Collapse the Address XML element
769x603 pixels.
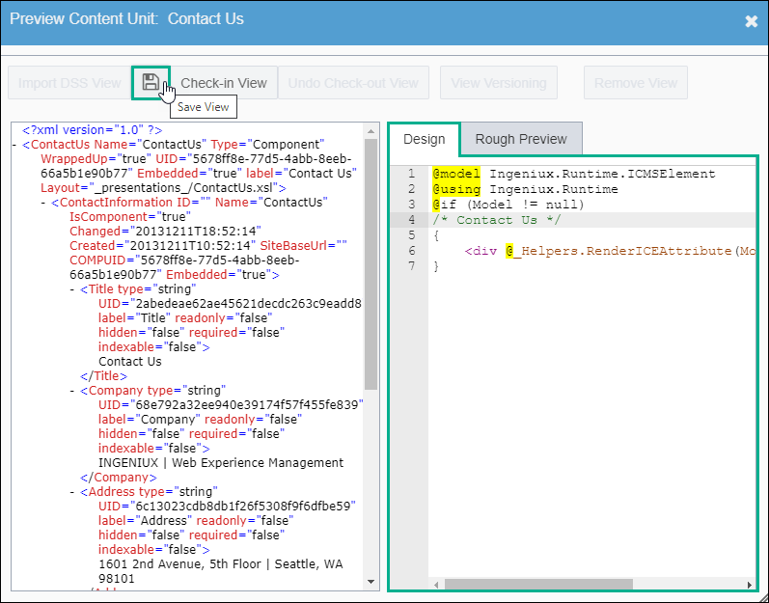[x=72, y=492]
